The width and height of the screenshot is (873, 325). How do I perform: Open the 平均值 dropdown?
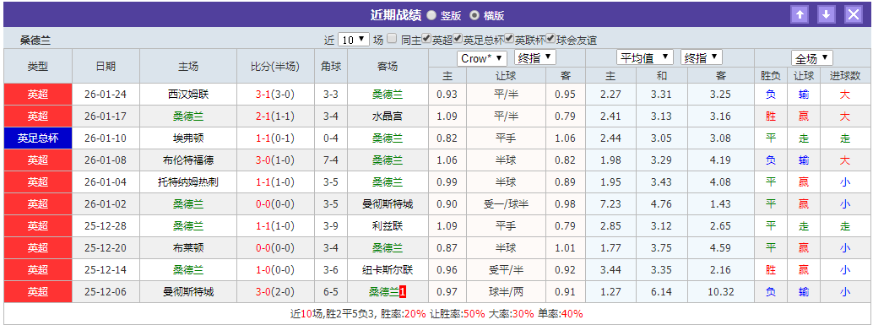tap(645, 58)
